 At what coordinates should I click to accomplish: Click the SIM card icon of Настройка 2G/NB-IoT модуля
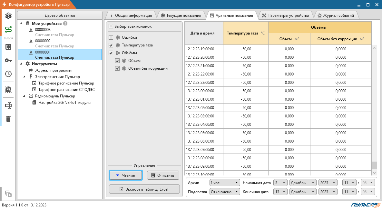[34, 103]
